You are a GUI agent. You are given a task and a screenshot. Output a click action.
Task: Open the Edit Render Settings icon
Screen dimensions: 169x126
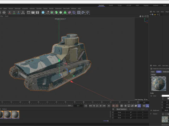(37, 12)
